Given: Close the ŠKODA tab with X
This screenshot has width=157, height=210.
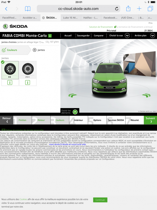Looking at the screenshot, I should point(43,18).
